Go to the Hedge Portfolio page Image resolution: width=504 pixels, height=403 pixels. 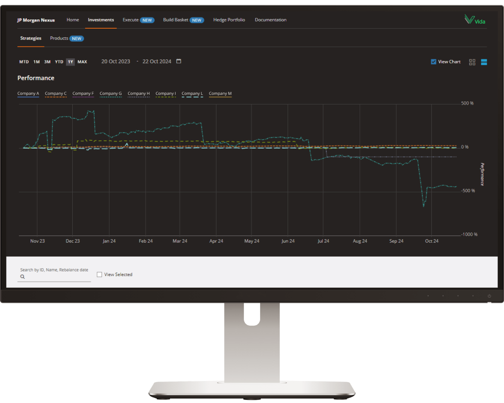coord(229,20)
